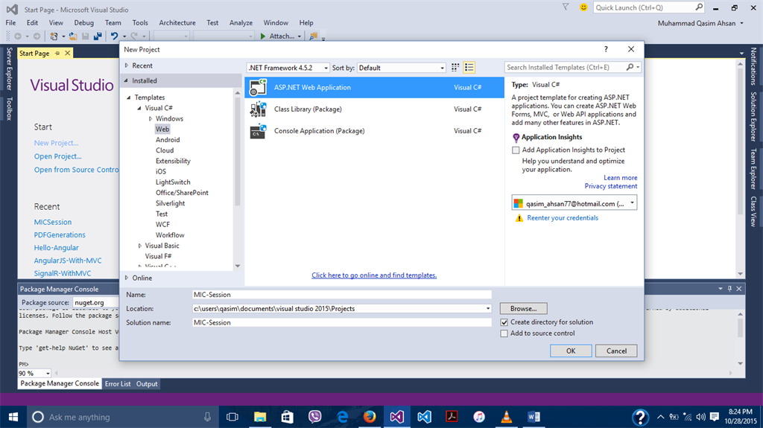Open the Analyze menu
Image resolution: width=763 pixels, height=428 pixels.
tap(241, 22)
